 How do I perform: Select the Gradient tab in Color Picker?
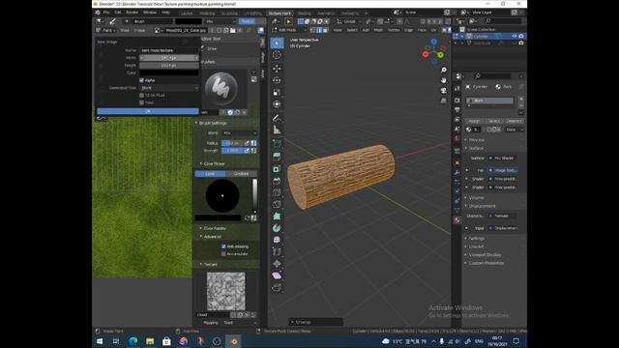[x=241, y=174]
